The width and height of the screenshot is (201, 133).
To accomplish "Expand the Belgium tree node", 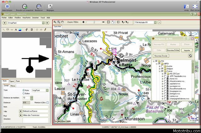I will tap(160, 69).
